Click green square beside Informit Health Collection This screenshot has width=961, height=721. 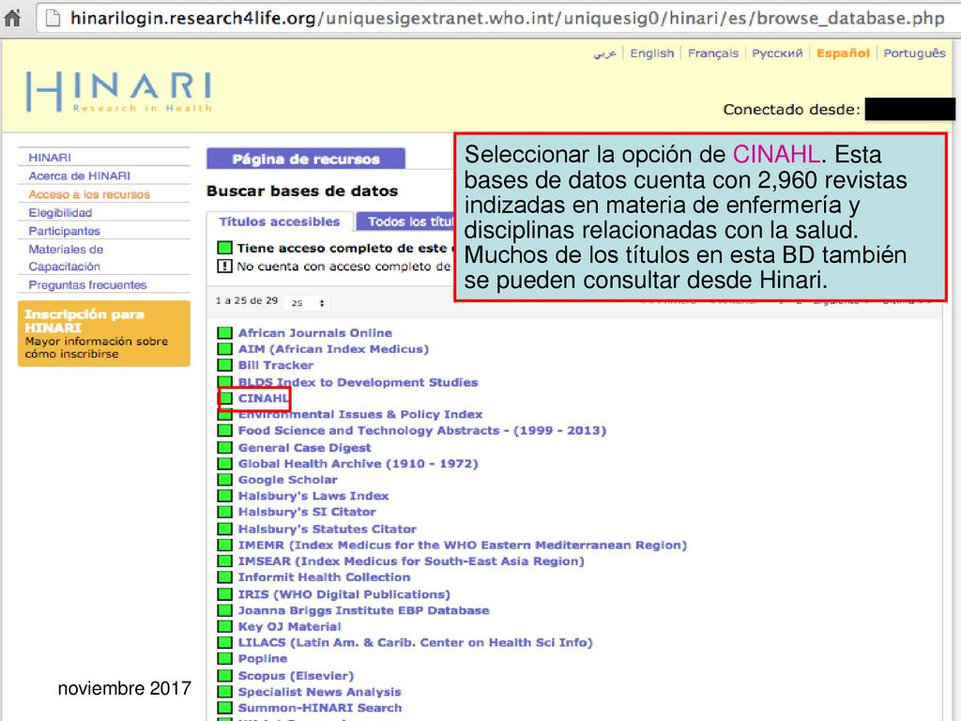click(225, 577)
